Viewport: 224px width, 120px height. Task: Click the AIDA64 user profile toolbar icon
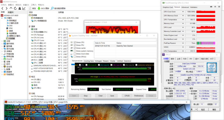pyautogui.click(x=20, y=8)
